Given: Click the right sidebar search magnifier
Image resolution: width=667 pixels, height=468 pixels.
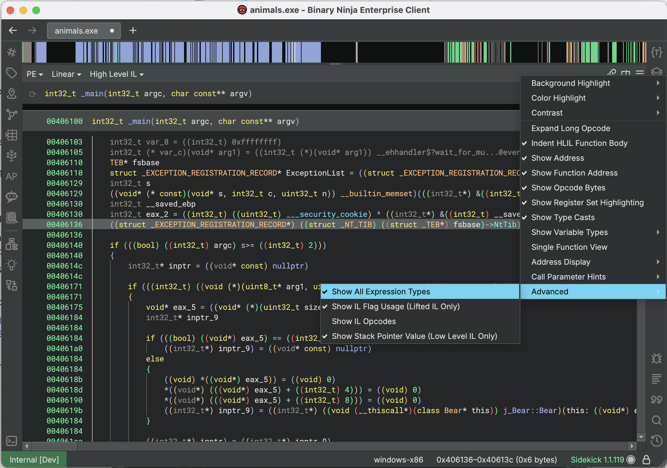Looking at the screenshot, I should click(x=656, y=420).
